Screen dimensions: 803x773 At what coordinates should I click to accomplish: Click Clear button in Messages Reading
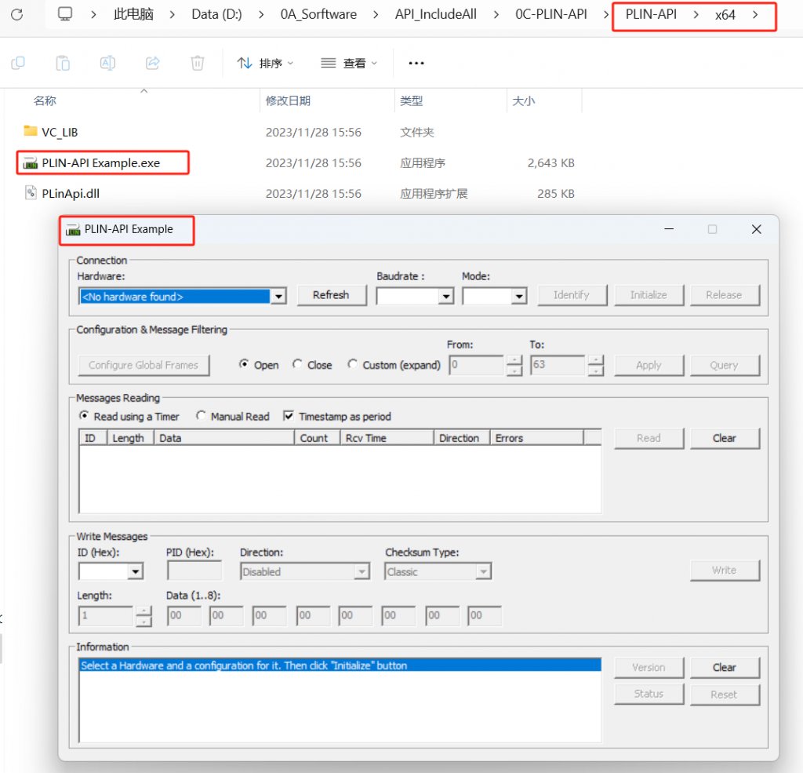(725, 438)
